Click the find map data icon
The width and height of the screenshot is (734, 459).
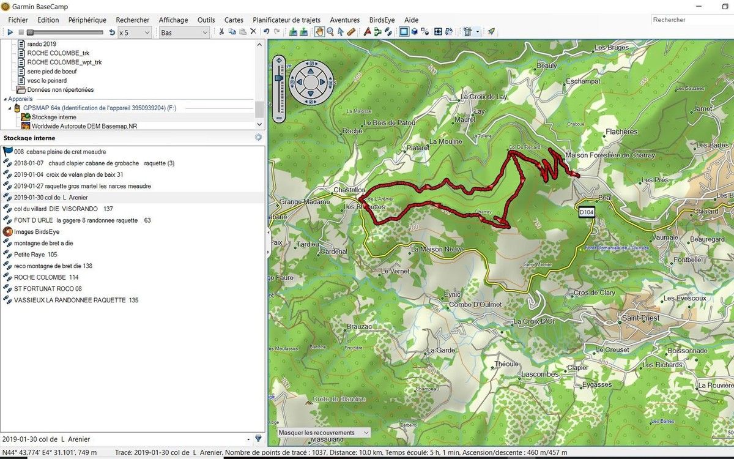coord(449,32)
